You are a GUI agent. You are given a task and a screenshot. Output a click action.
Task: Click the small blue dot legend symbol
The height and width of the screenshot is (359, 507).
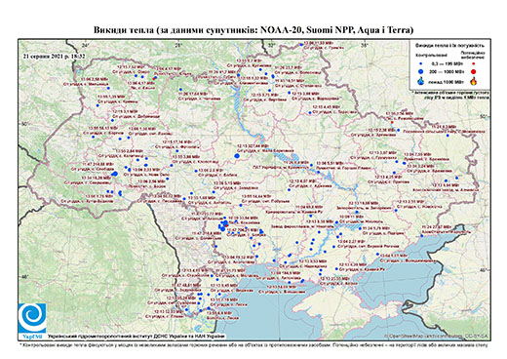click(421, 63)
